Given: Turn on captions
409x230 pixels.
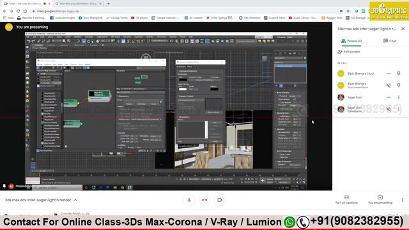Looking at the screenshot, I should pos(346,199).
